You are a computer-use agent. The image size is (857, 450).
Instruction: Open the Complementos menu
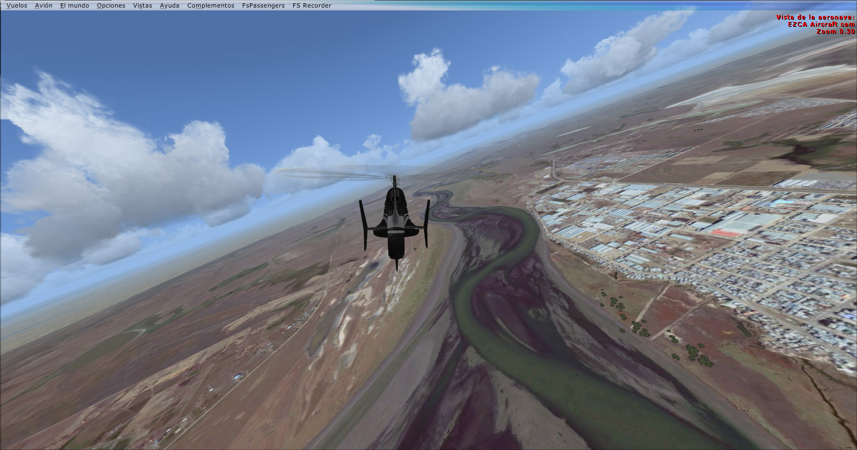click(x=210, y=5)
